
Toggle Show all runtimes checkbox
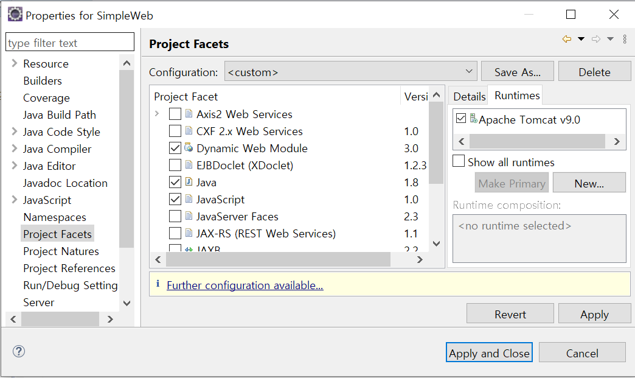tap(459, 161)
